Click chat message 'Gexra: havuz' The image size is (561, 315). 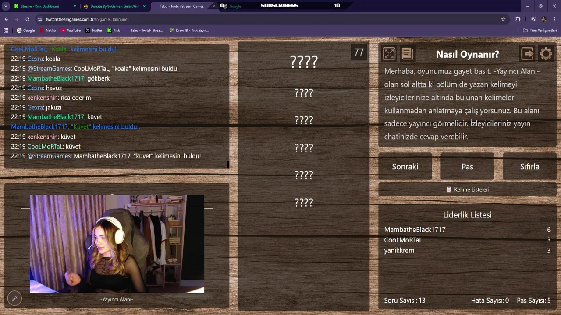36,88
